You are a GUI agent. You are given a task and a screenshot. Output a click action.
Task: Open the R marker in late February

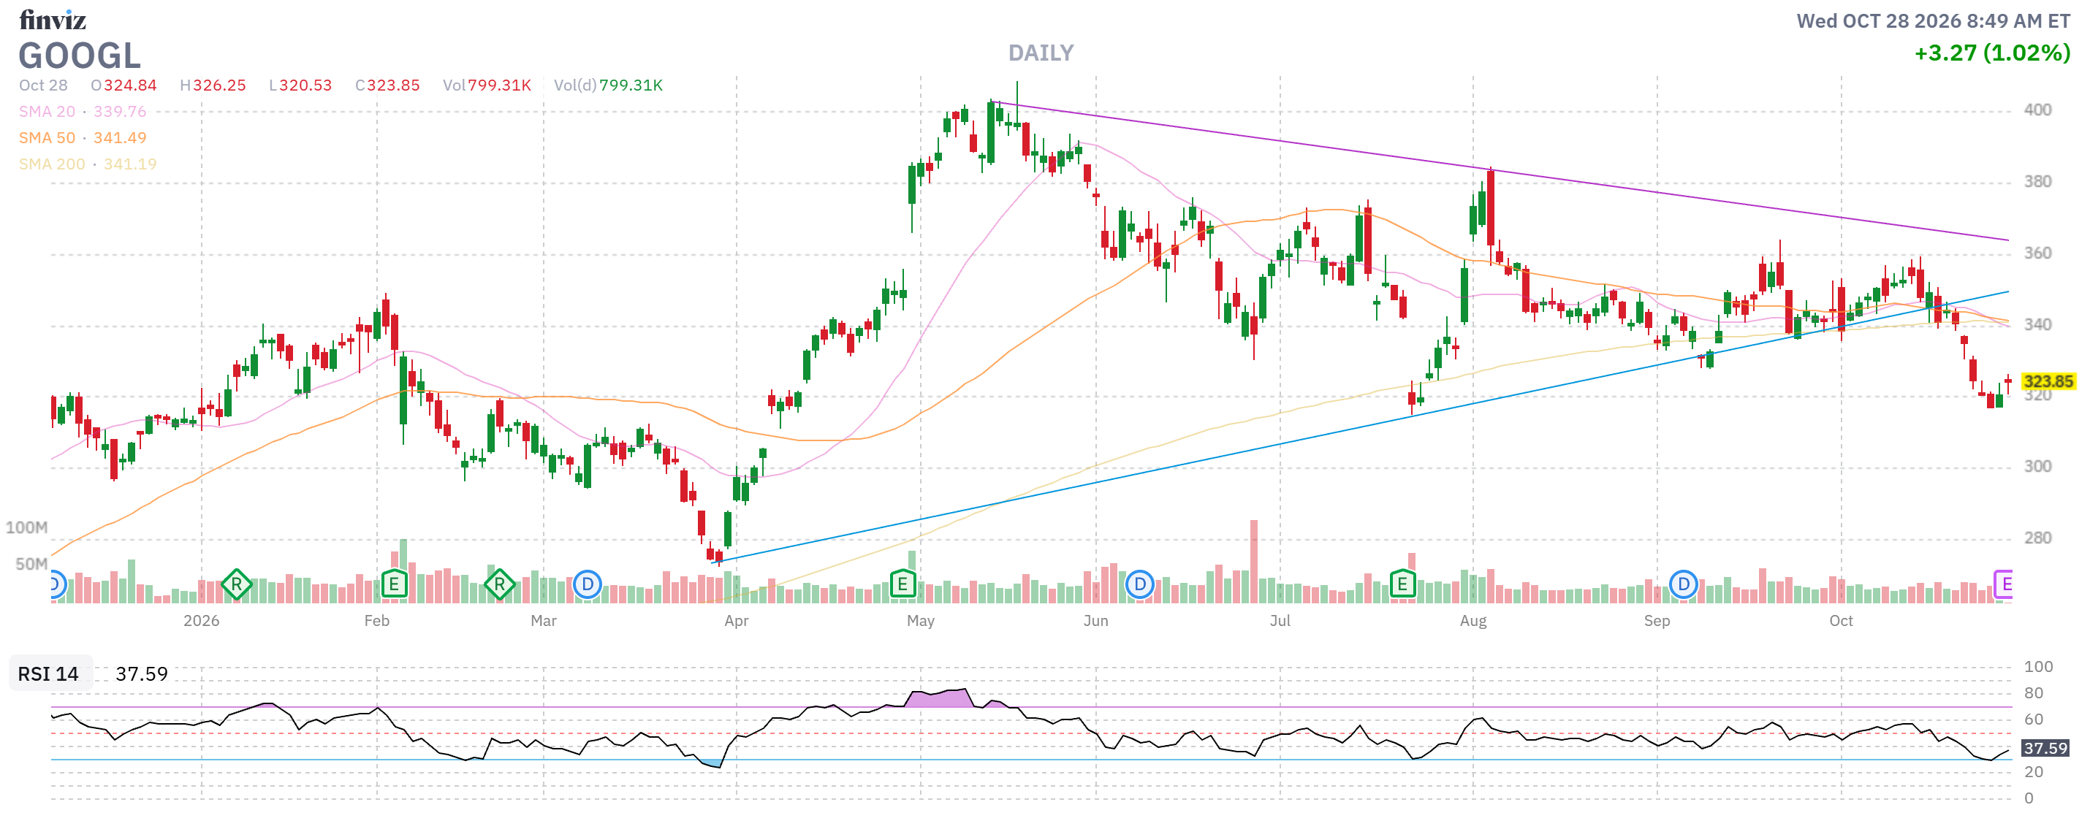coord(499,584)
